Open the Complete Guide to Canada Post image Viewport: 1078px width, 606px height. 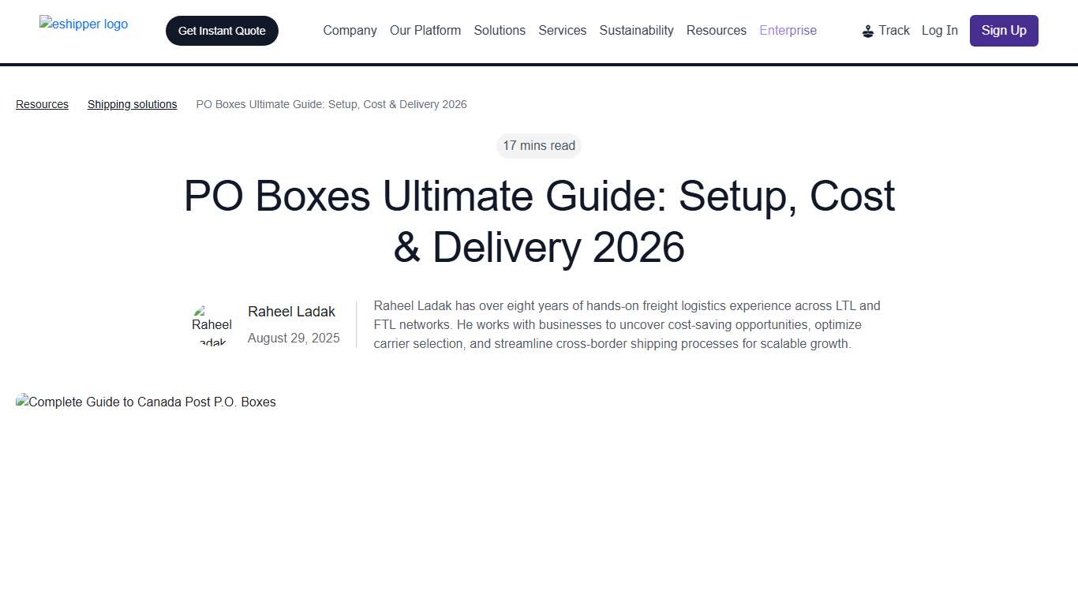tap(145, 402)
